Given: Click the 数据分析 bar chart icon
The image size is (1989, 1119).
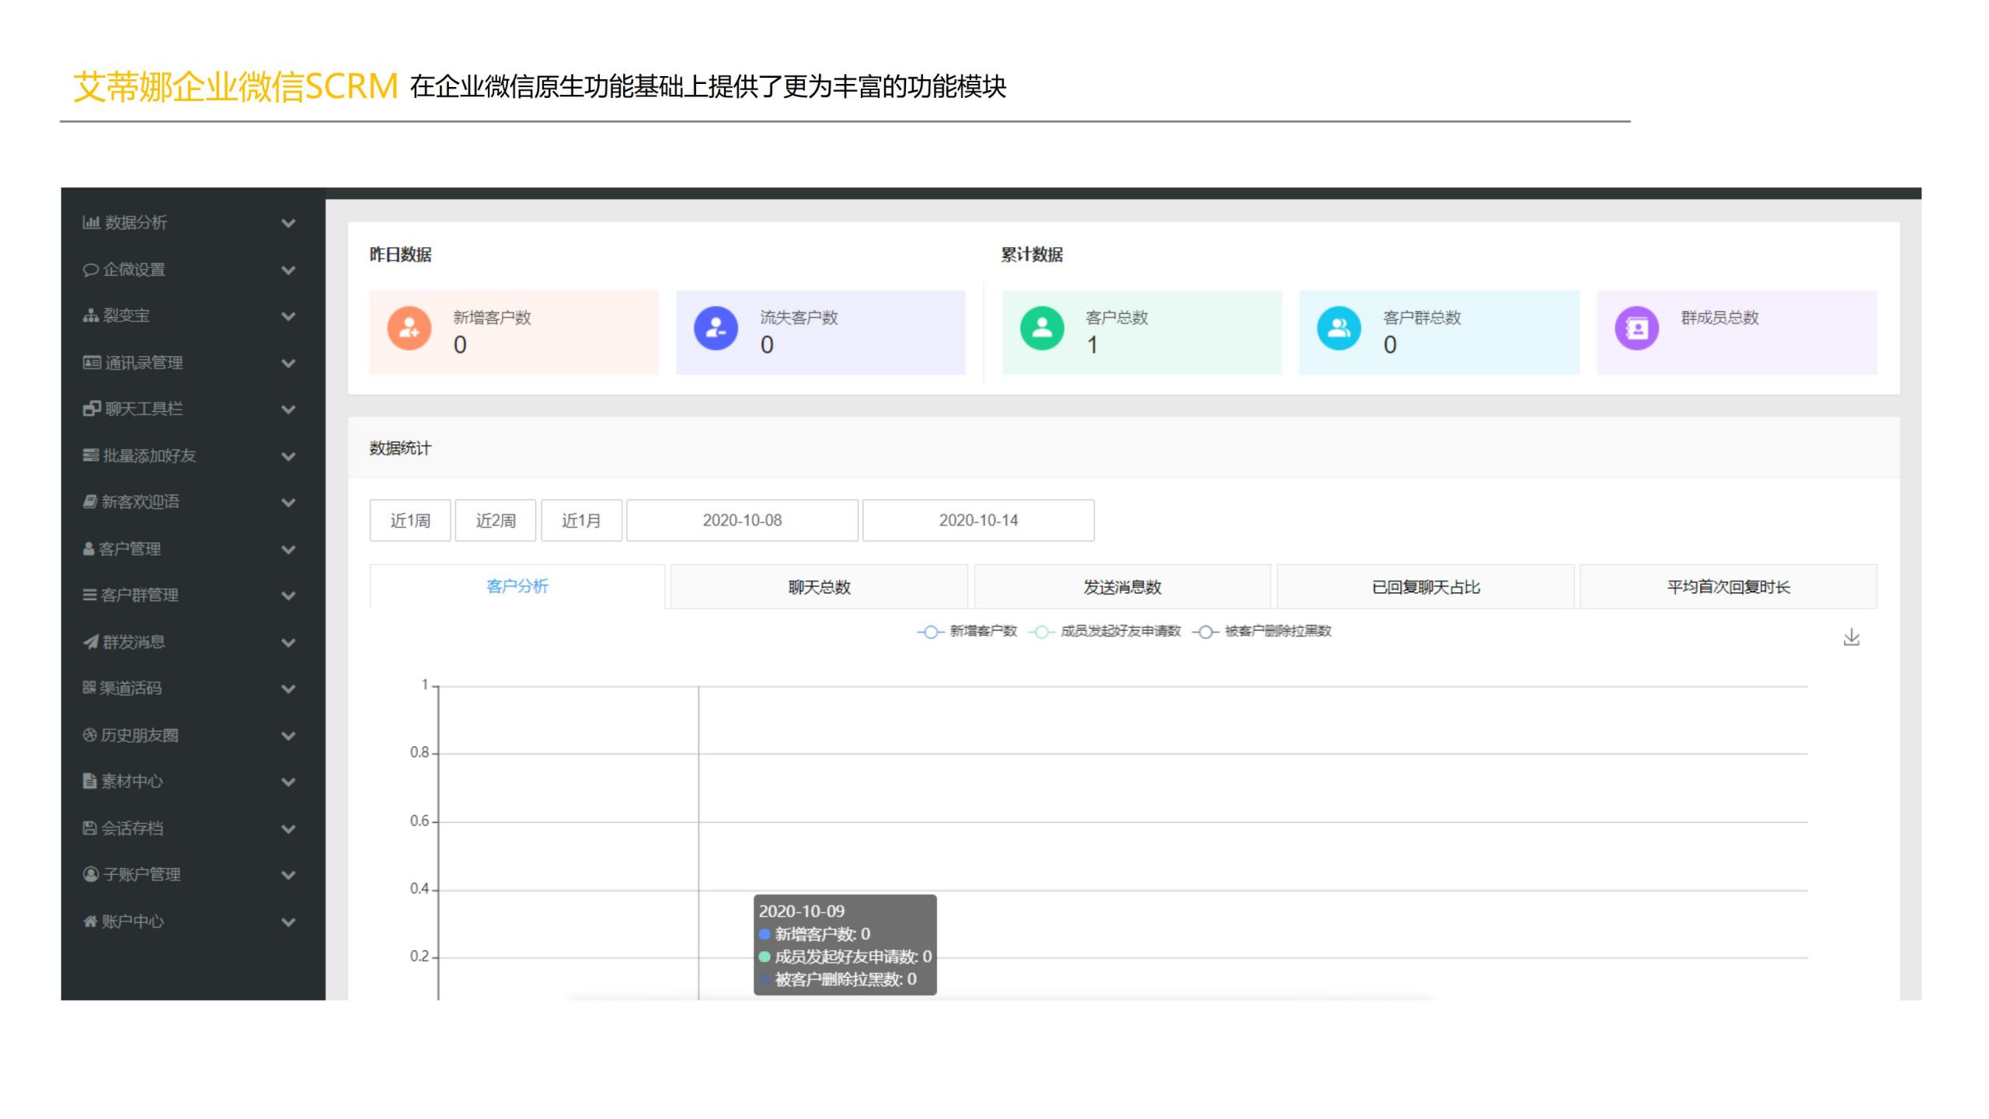Looking at the screenshot, I should pyautogui.click(x=91, y=223).
